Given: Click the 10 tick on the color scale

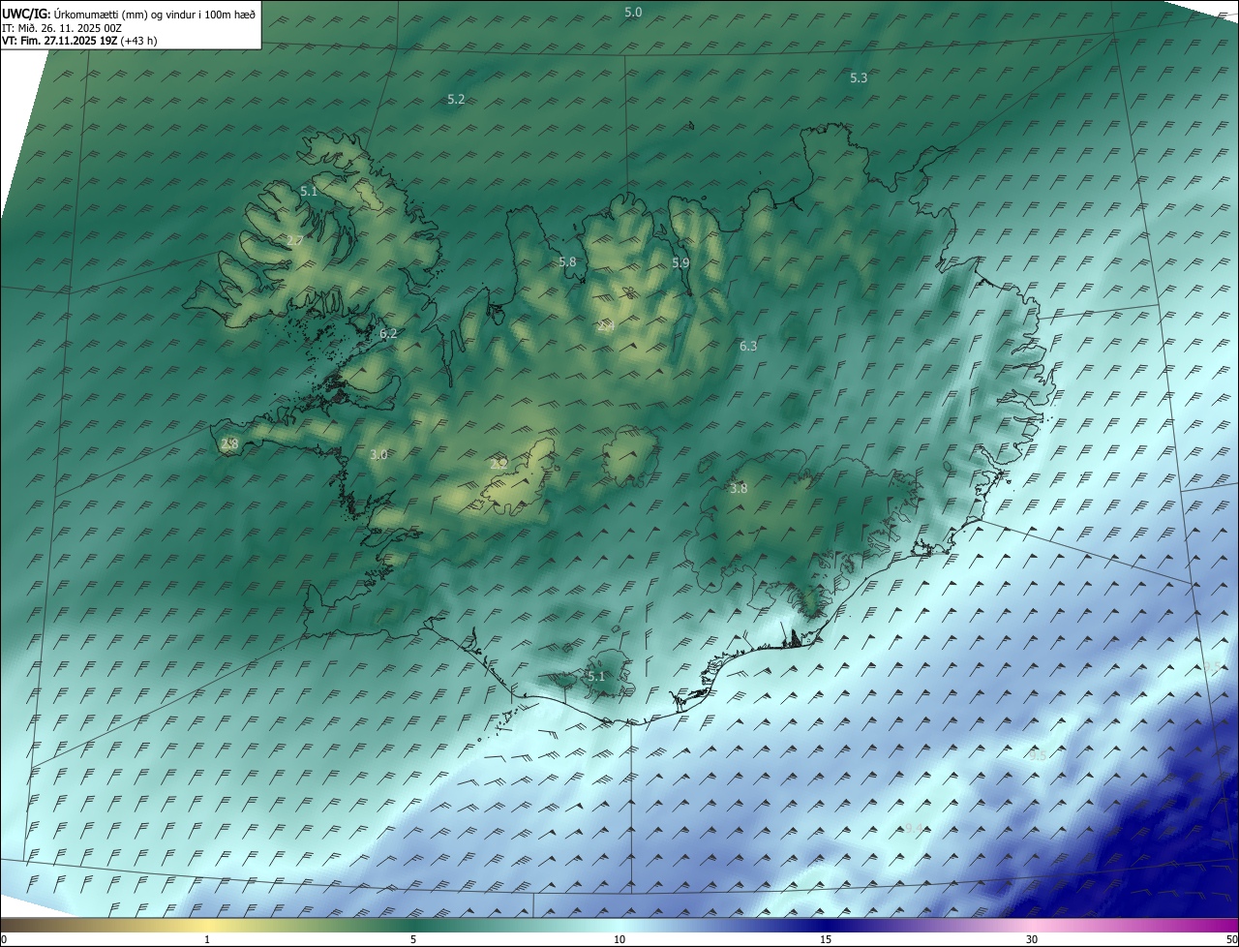Looking at the screenshot, I should tap(619, 939).
